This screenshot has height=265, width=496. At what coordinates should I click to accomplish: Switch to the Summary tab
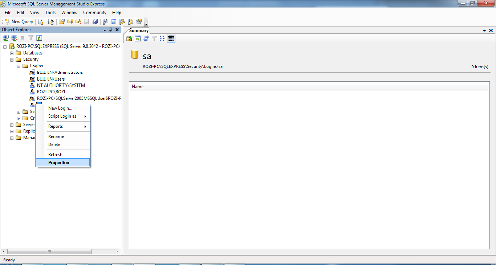139,30
